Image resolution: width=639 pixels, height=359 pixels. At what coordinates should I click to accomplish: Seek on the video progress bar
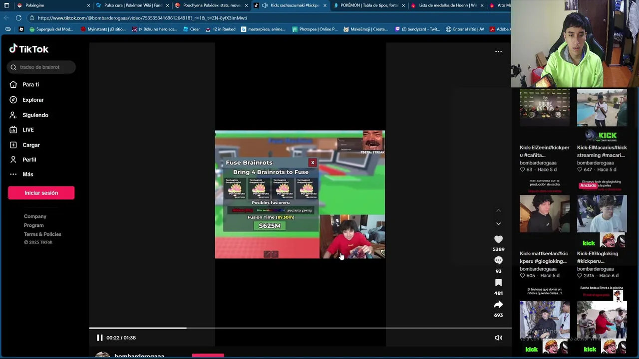(x=300, y=328)
